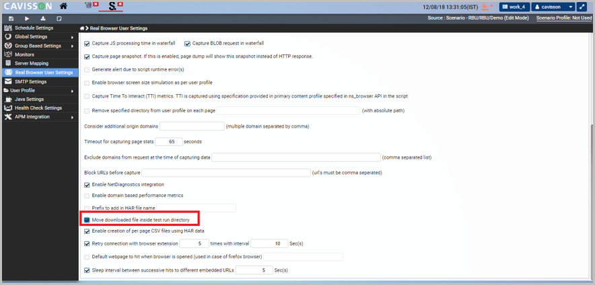Image resolution: width=595 pixels, height=285 pixels.
Task: Check Enable domain based performance metrics
Action: [x=87, y=196]
